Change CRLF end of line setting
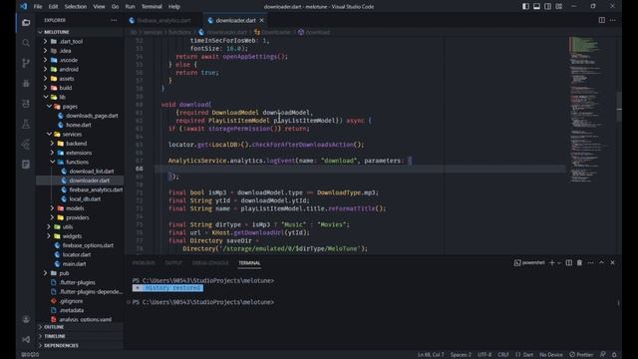Screen dimensions: 638x359 click(502, 355)
